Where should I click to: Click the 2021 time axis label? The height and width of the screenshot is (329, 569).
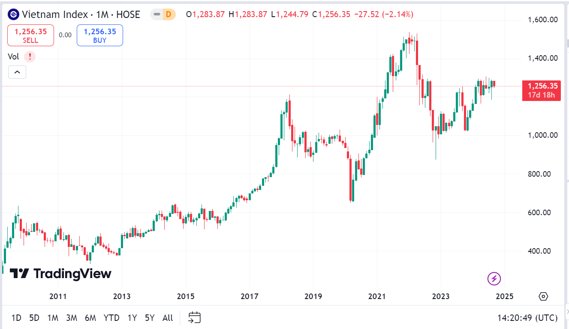[376, 296]
